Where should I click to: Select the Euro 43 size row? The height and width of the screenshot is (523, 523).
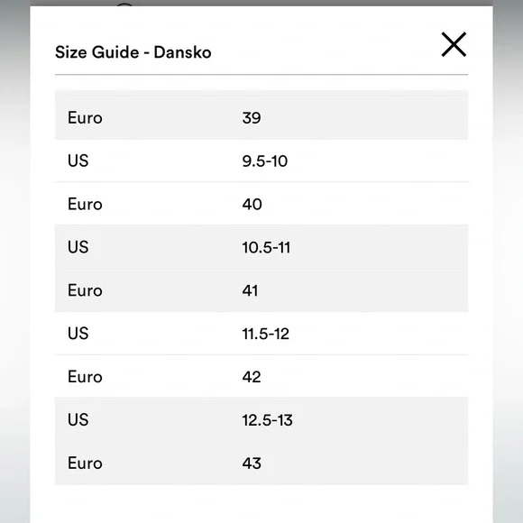[x=261, y=463]
